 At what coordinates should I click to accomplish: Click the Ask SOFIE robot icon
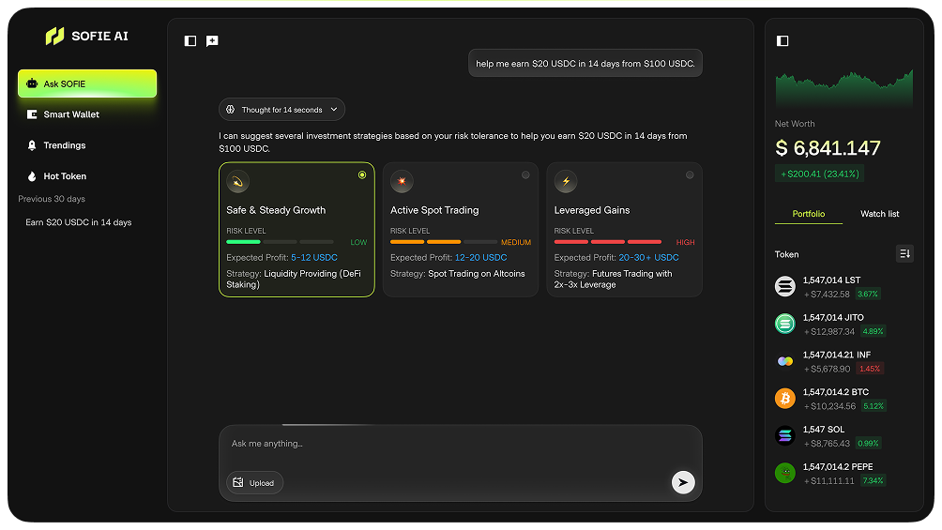click(x=32, y=83)
